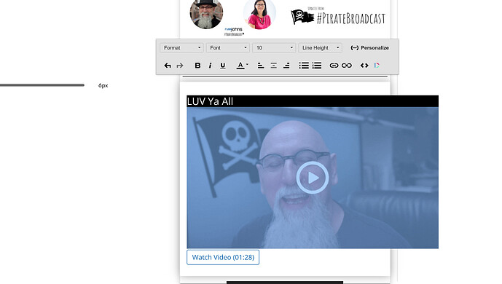Align text to the left
The image size is (502, 284).
[261, 66]
